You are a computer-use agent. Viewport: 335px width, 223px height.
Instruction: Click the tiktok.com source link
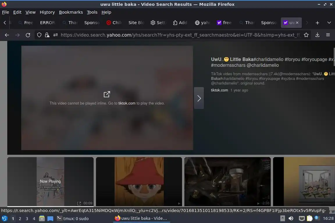click(x=220, y=90)
